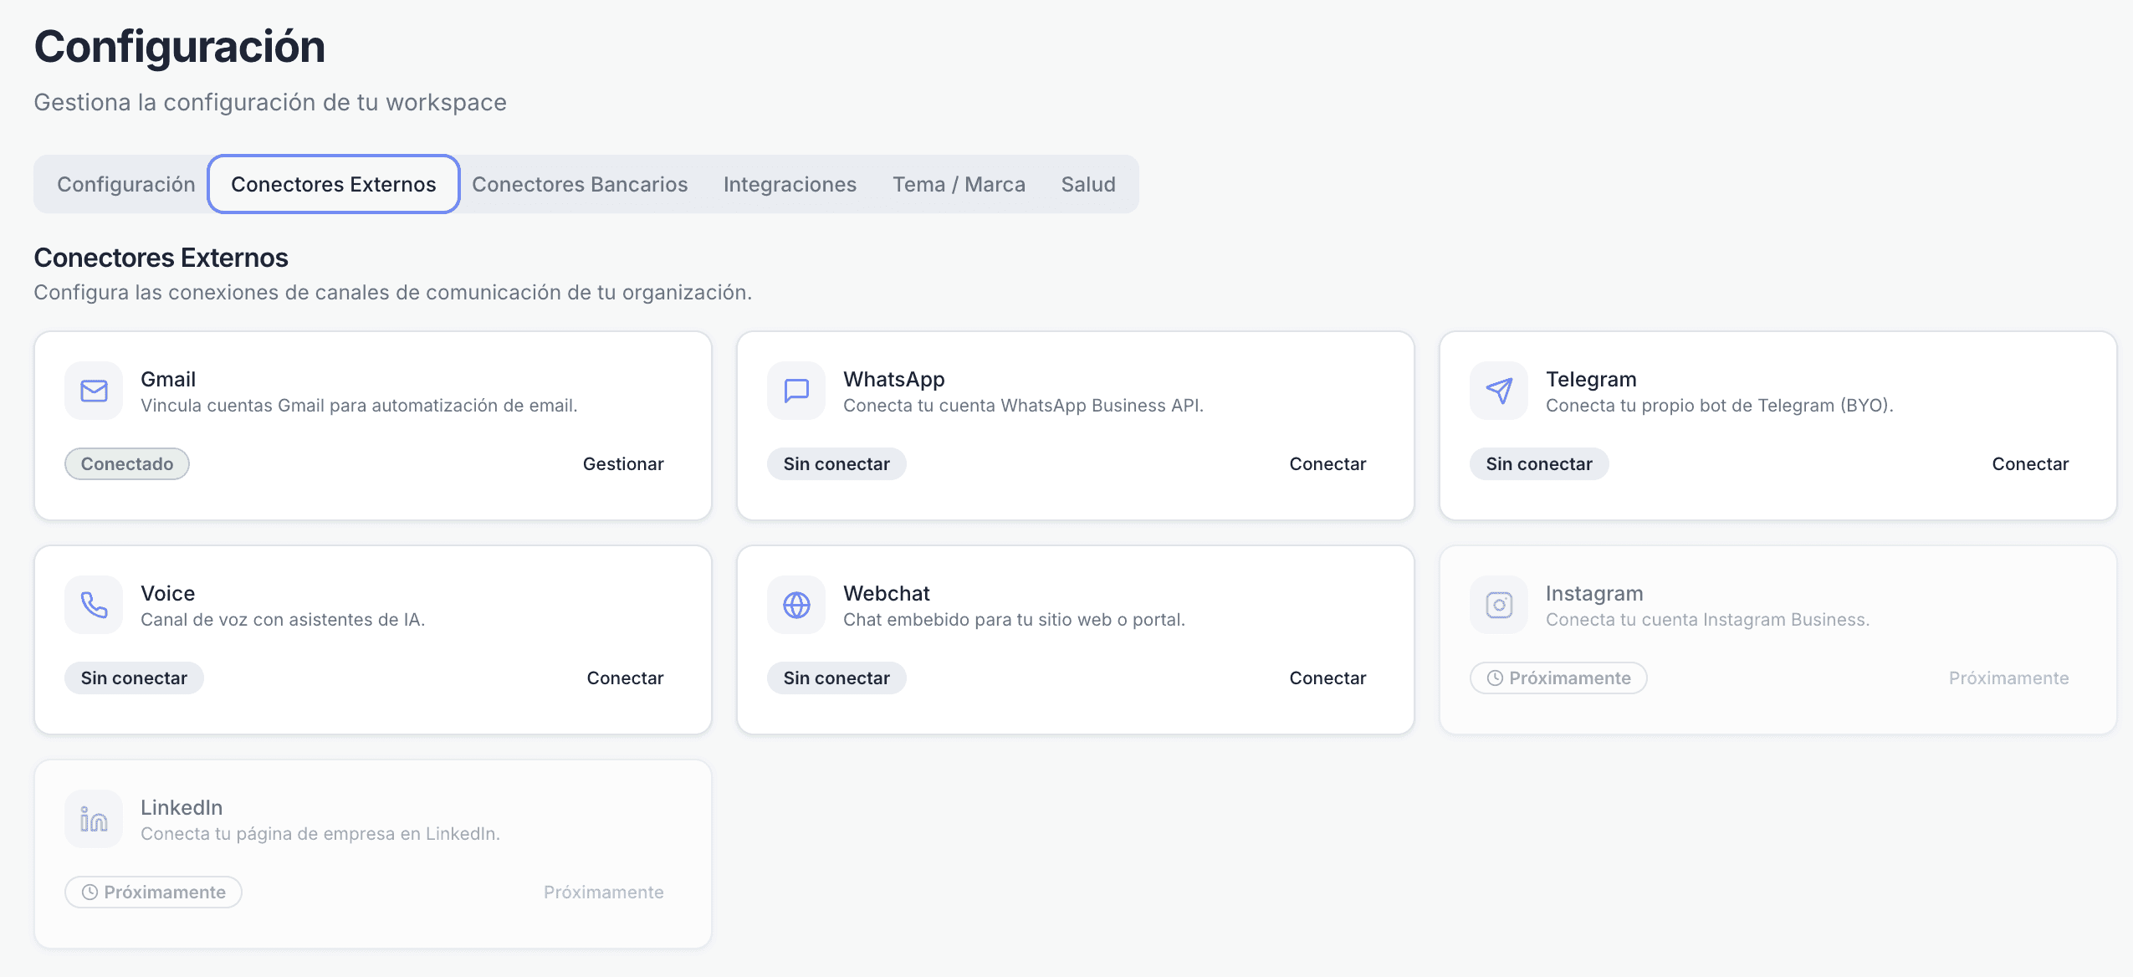Image resolution: width=2133 pixels, height=977 pixels.
Task: Open the Conectores Bancarios tab
Action: [580, 184]
